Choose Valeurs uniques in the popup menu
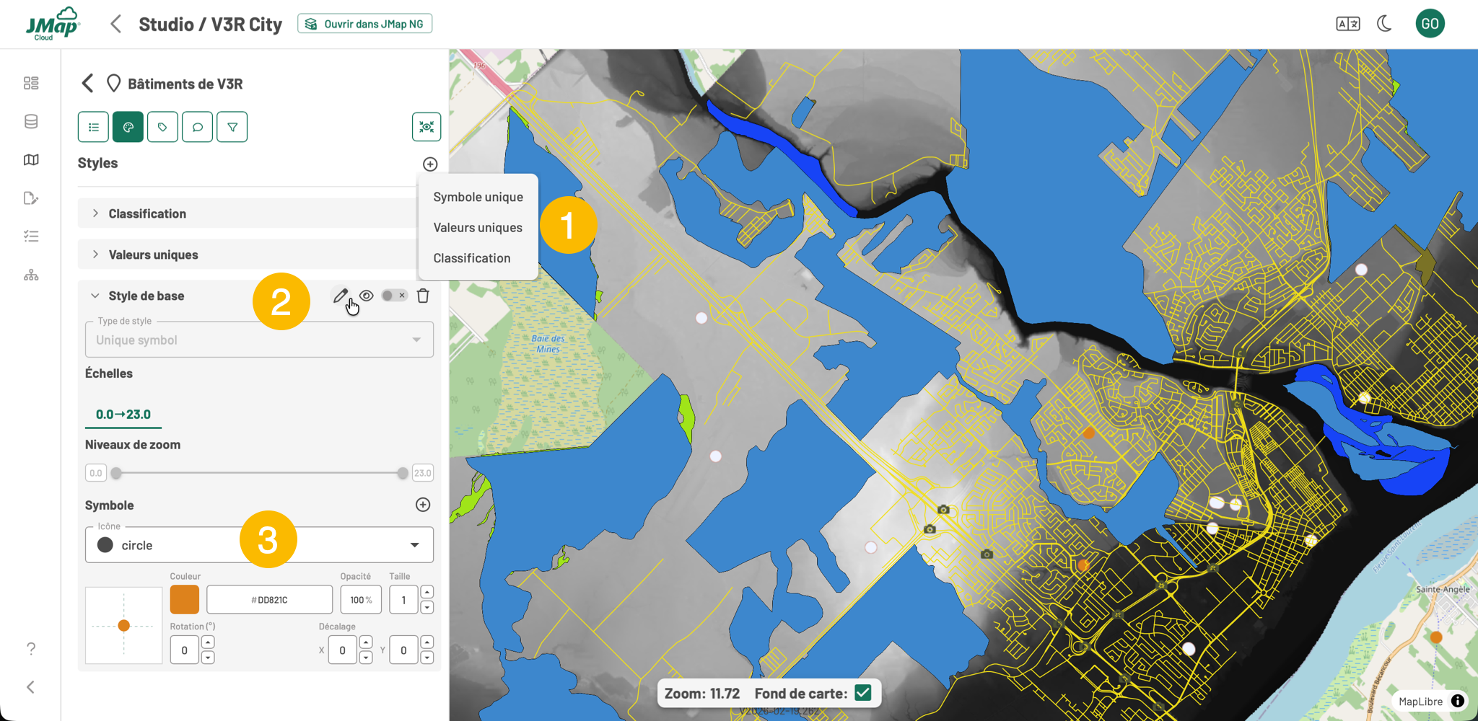 tap(478, 228)
